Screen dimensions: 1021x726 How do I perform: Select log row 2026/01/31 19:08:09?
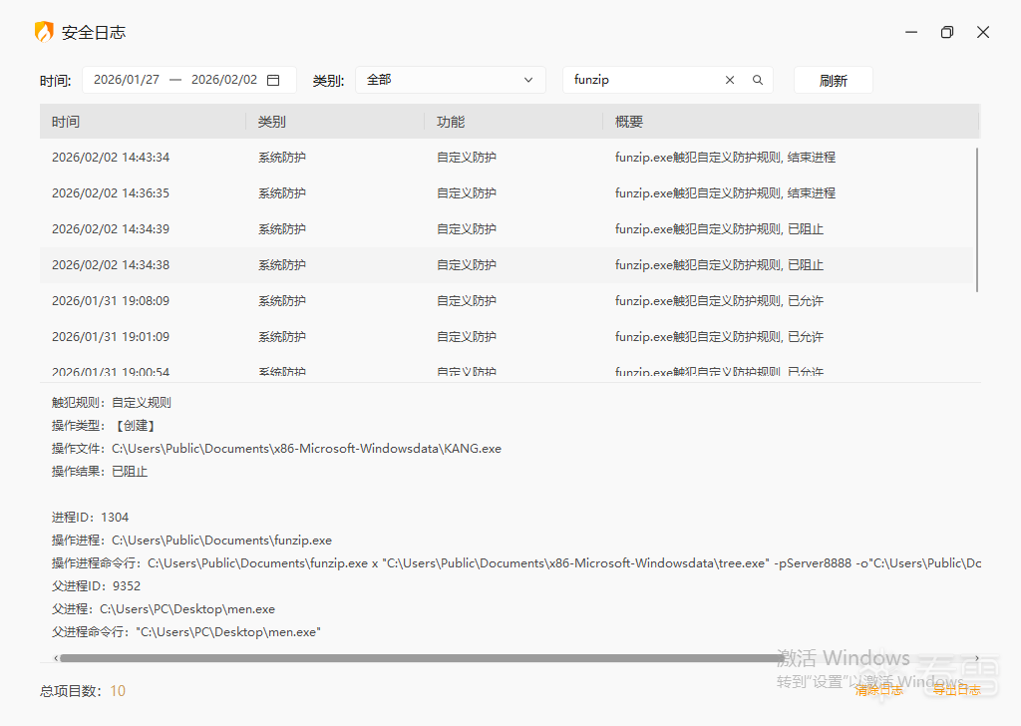[507, 301]
